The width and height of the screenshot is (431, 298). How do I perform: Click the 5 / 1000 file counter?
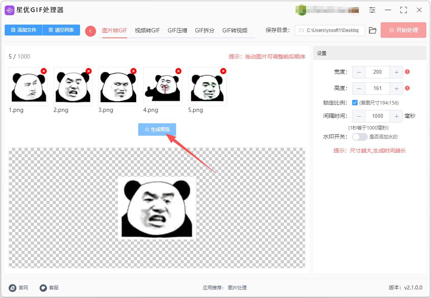[19, 57]
